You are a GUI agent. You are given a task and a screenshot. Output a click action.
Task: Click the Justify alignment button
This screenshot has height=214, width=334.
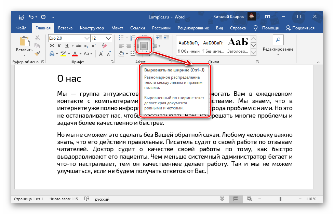(144, 45)
